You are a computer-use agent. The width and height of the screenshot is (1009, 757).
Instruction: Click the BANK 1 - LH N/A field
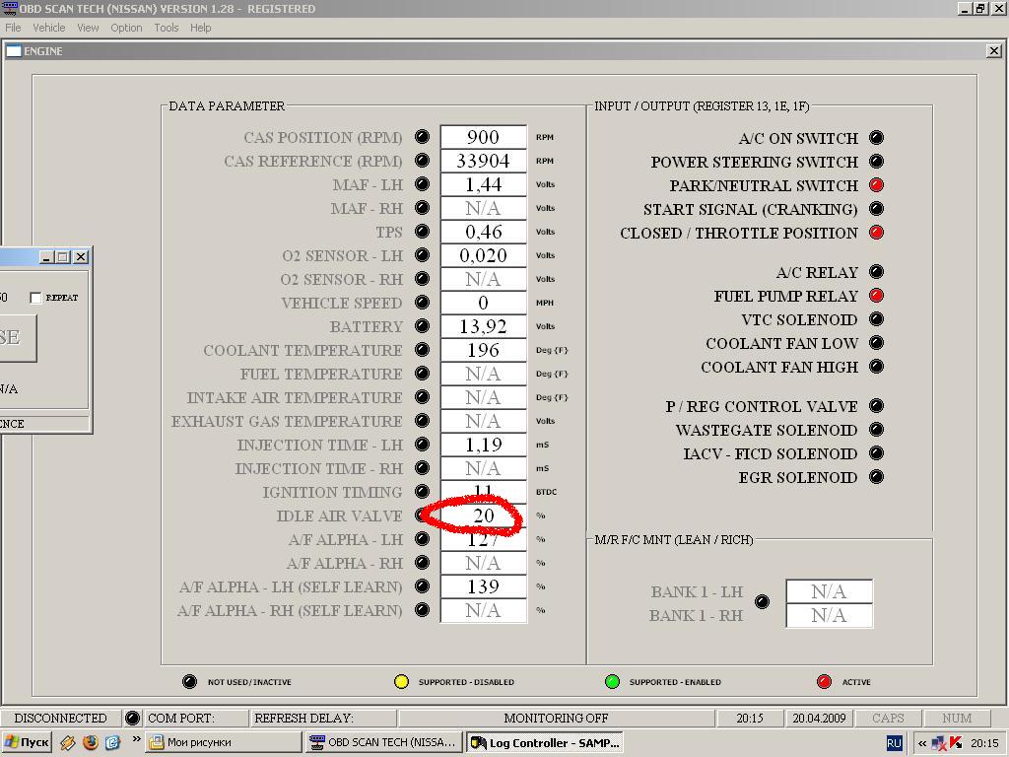click(829, 591)
